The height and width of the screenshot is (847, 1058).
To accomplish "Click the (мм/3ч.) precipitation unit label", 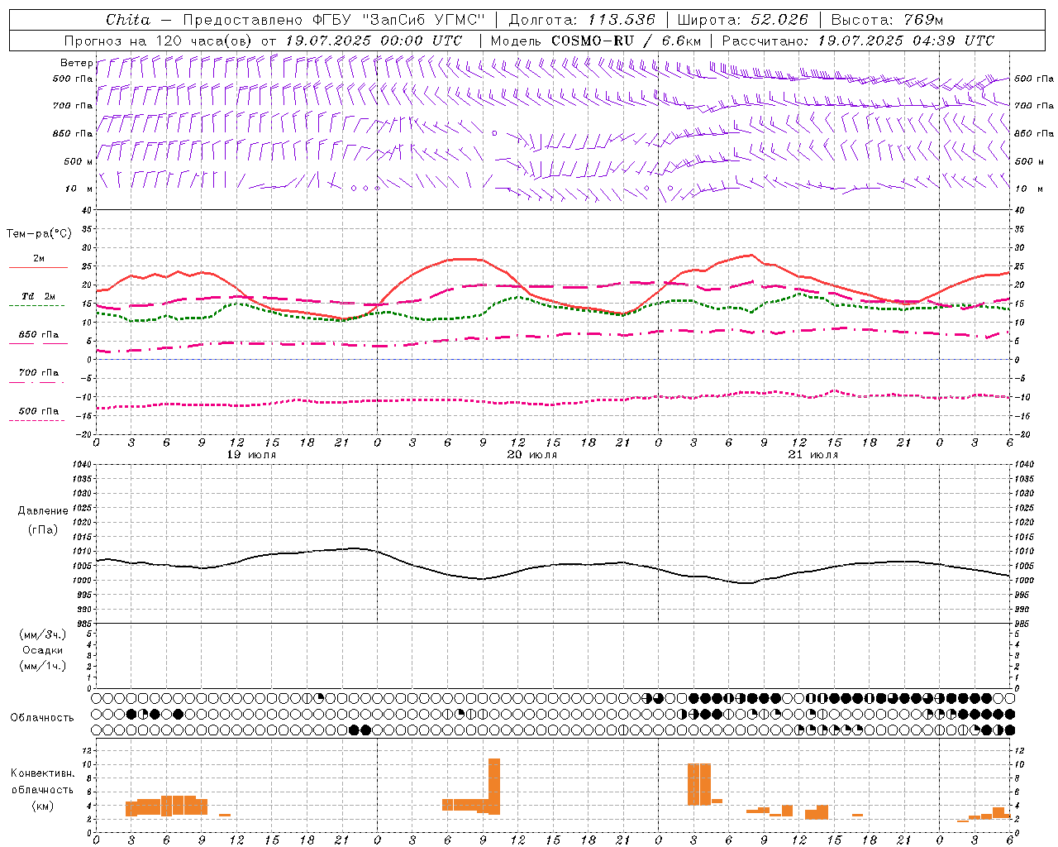I will pyautogui.click(x=43, y=635).
